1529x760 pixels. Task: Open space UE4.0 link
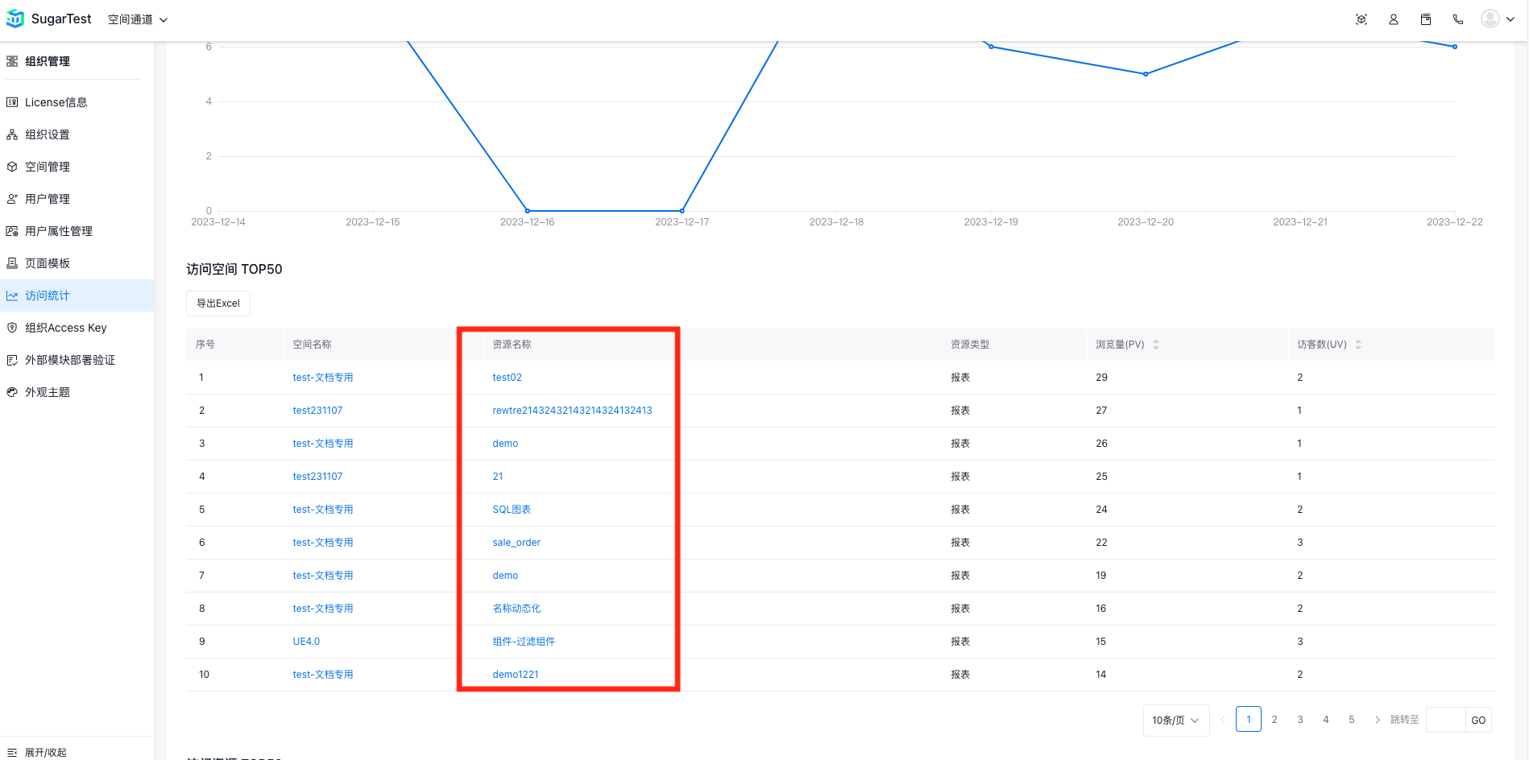pyautogui.click(x=306, y=642)
